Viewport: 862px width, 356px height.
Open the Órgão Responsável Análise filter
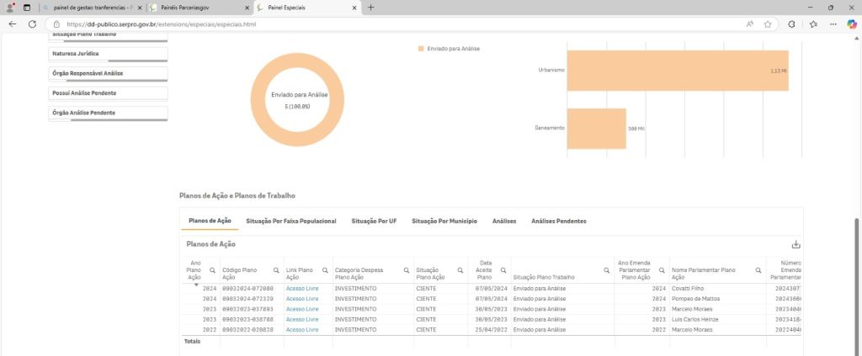pos(109,74)
